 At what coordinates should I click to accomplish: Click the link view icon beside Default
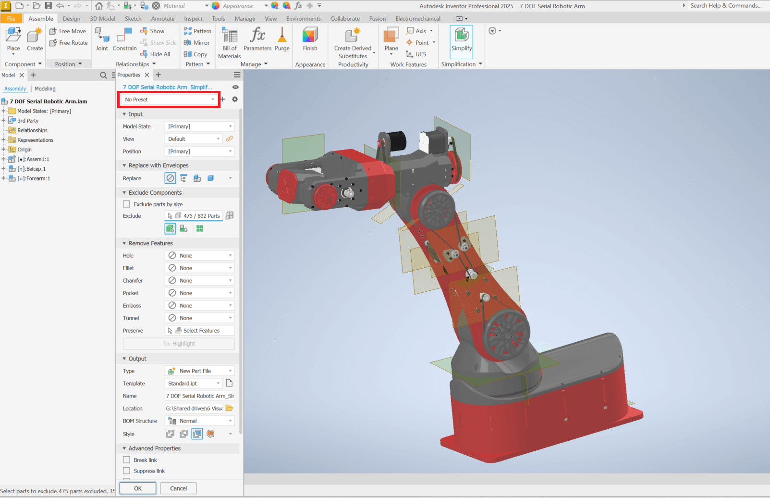[x=230, y=139]
